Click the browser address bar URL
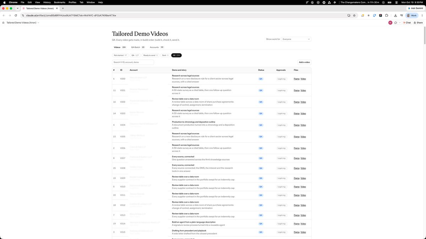 coord(71,15)
